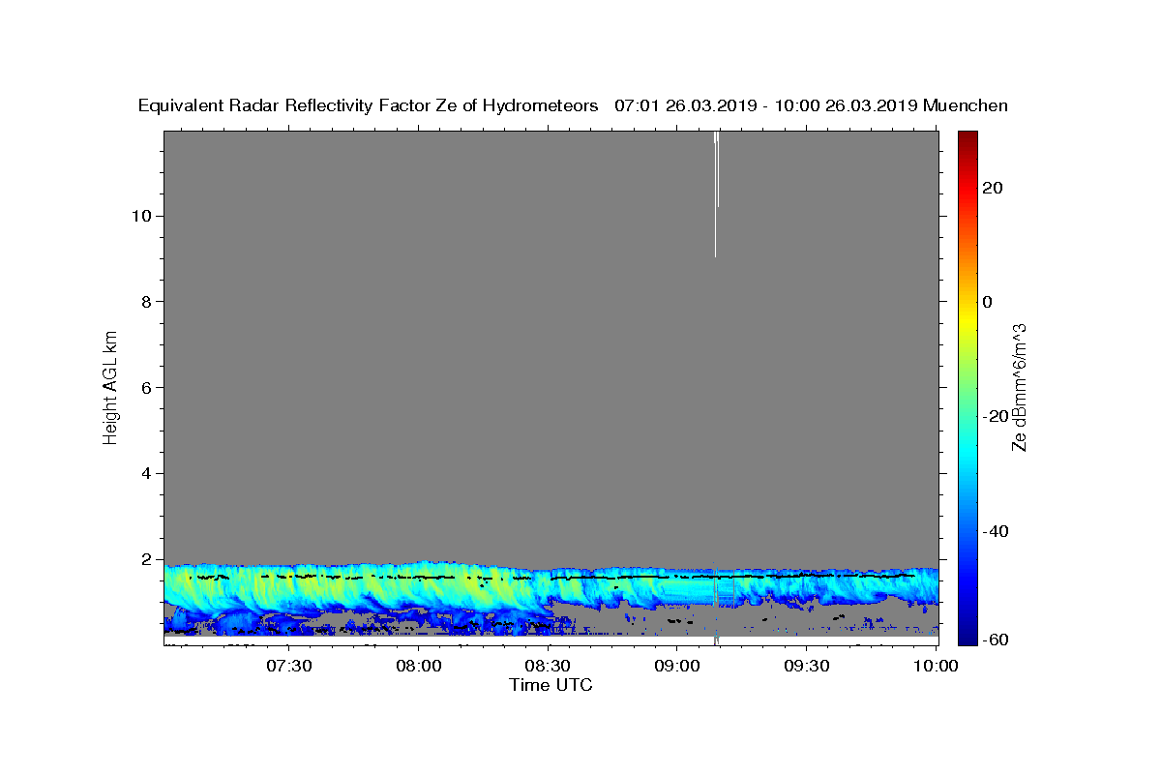Viewport: 1161px width, 774px height.
Task: Click the plot title starting "Equivalent Radar Reflectivity"
Action: (x=573, y=105)
